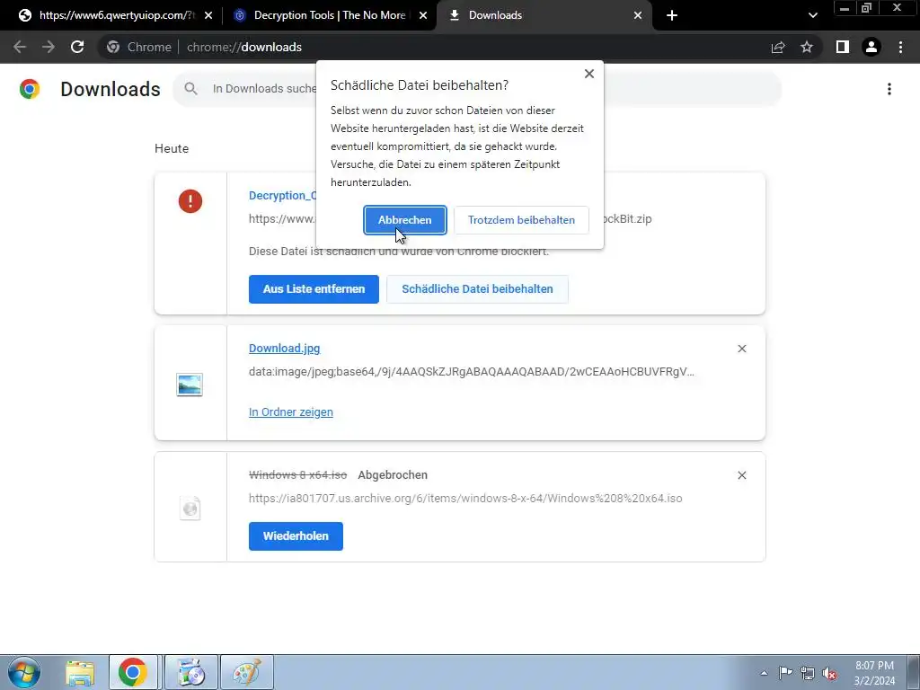Click the red warning icon of blocked file
920x690 pixels.
click(190, 201)
